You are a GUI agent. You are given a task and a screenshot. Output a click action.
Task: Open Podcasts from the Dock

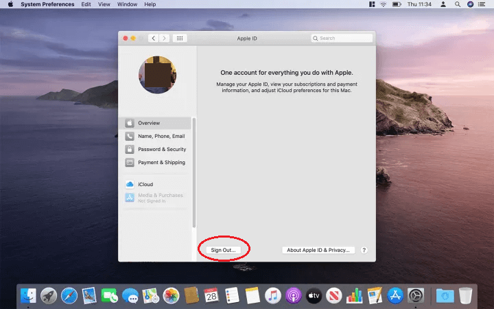(x=294, y=296)
